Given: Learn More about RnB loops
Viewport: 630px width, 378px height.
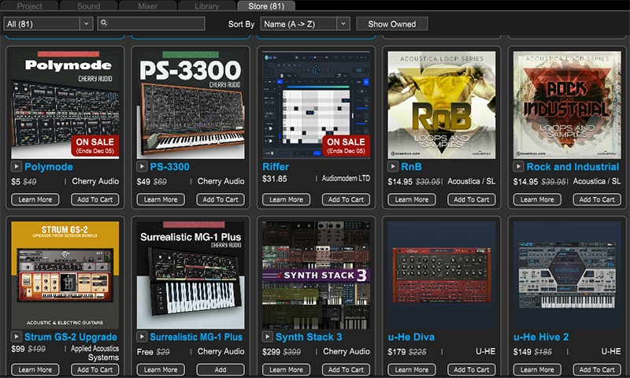Looking at the screenshot, I should pos(411,199).
